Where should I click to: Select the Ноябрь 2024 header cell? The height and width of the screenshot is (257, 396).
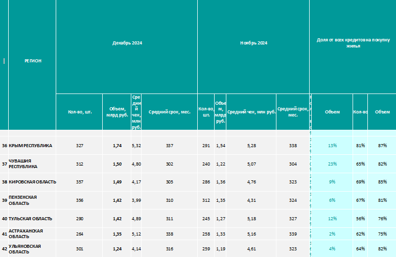click(x=253, y=43)
